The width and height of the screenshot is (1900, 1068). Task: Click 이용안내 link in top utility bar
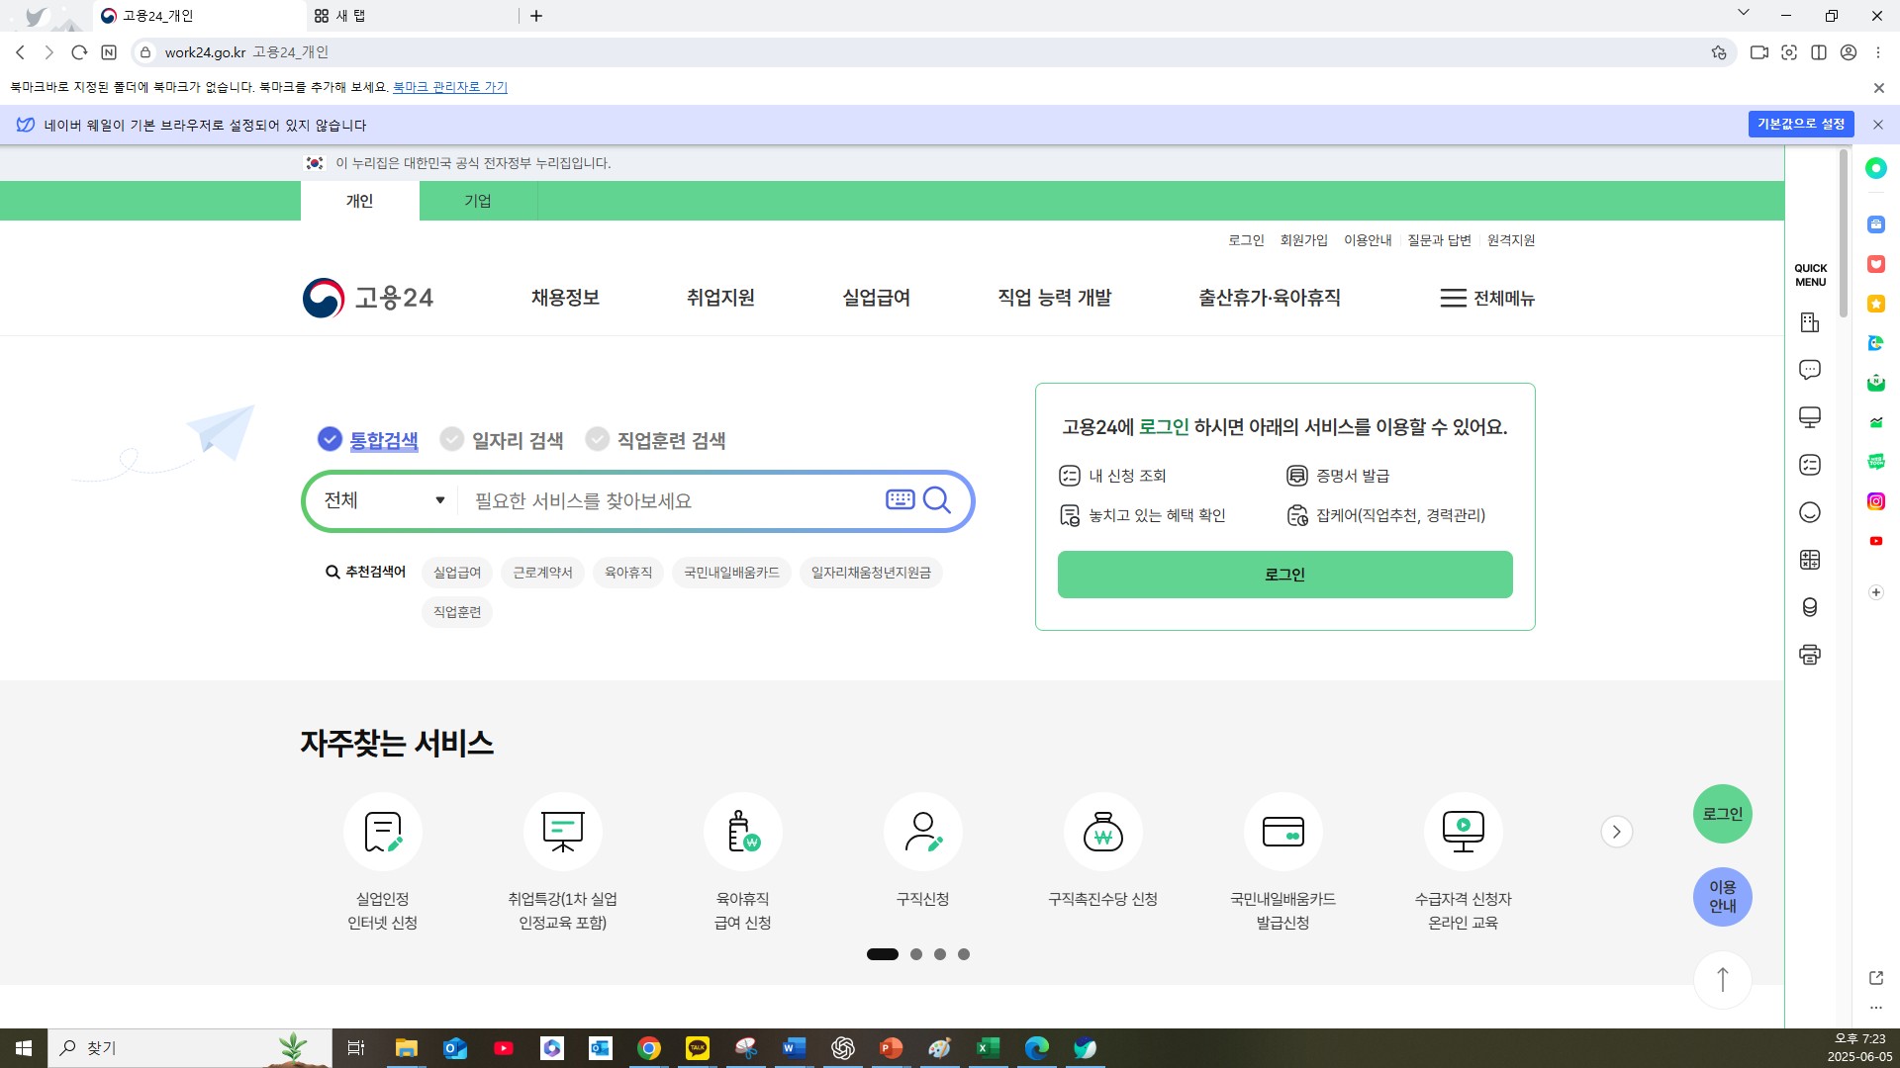1368,240
